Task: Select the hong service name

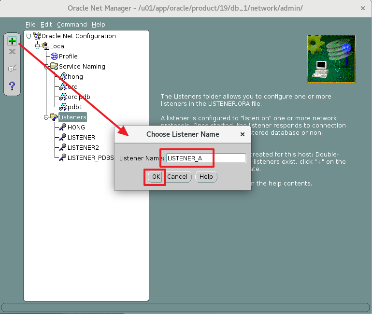Action: (x=75, y=77)
